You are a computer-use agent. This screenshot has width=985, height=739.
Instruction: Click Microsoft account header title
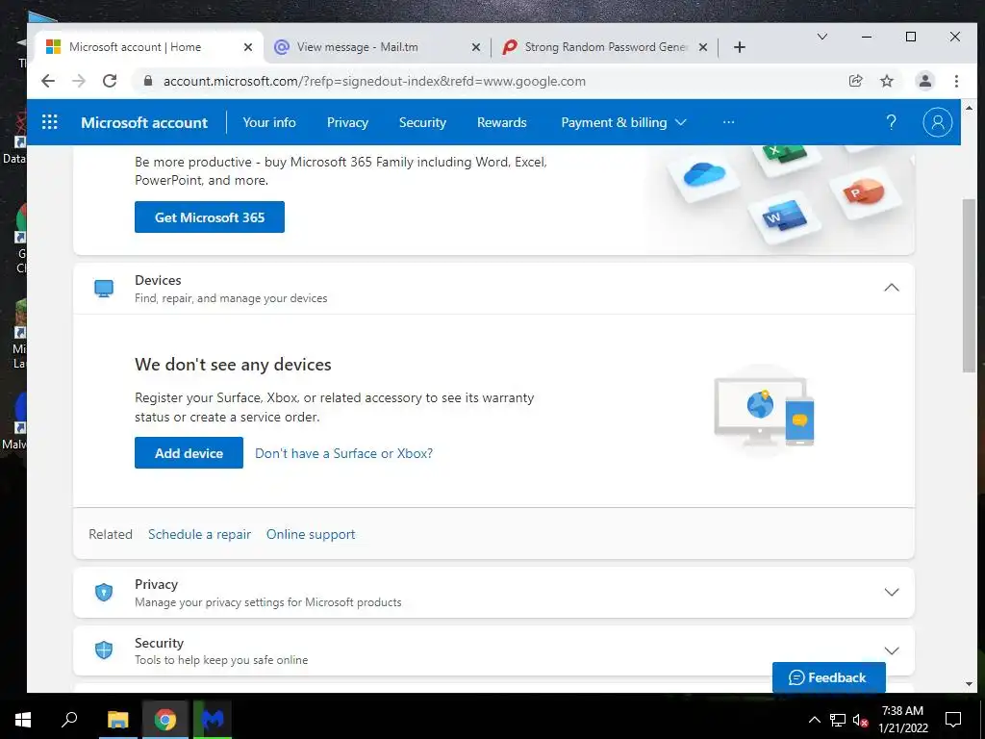click(x=144, y=122)
